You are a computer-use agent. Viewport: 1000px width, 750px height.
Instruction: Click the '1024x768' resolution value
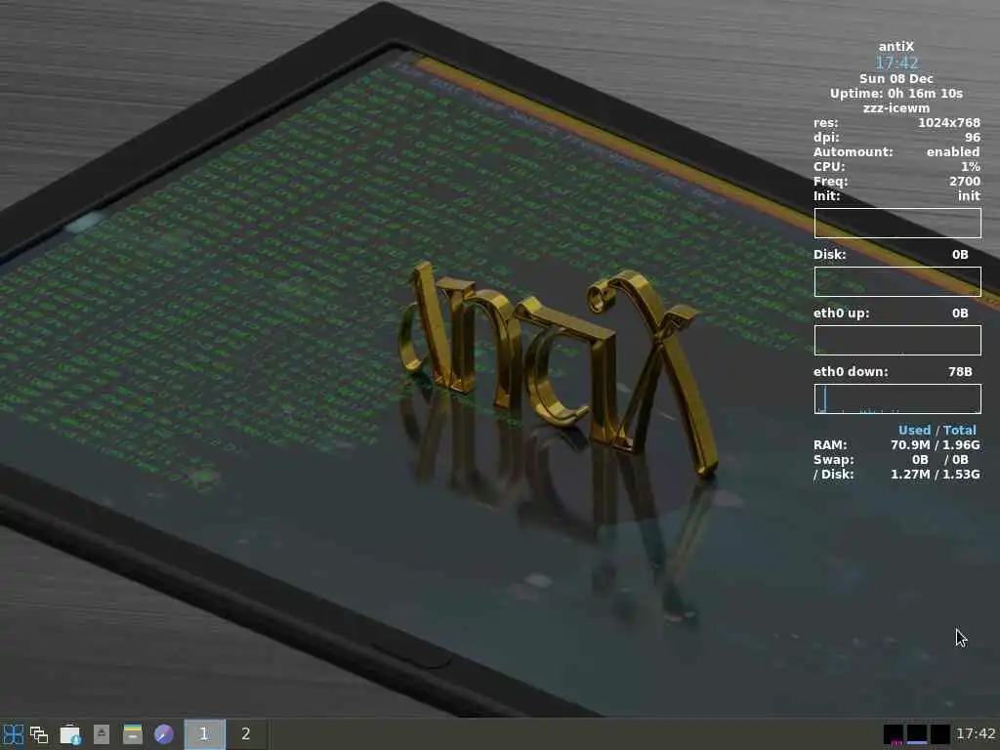(x=949, y=122)
